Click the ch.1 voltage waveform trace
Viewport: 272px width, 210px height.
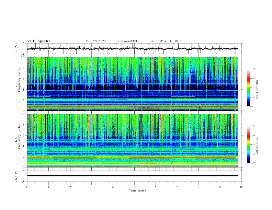coord(132,49)
